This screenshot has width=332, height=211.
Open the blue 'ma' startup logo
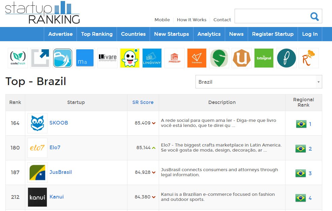(85, 58)
